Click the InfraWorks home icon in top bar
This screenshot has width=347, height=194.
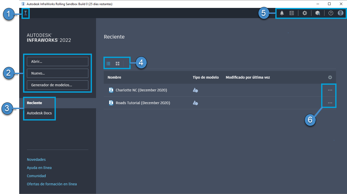pos(26,13)
